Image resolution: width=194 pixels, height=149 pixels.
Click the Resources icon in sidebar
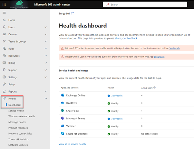[4, 55]
